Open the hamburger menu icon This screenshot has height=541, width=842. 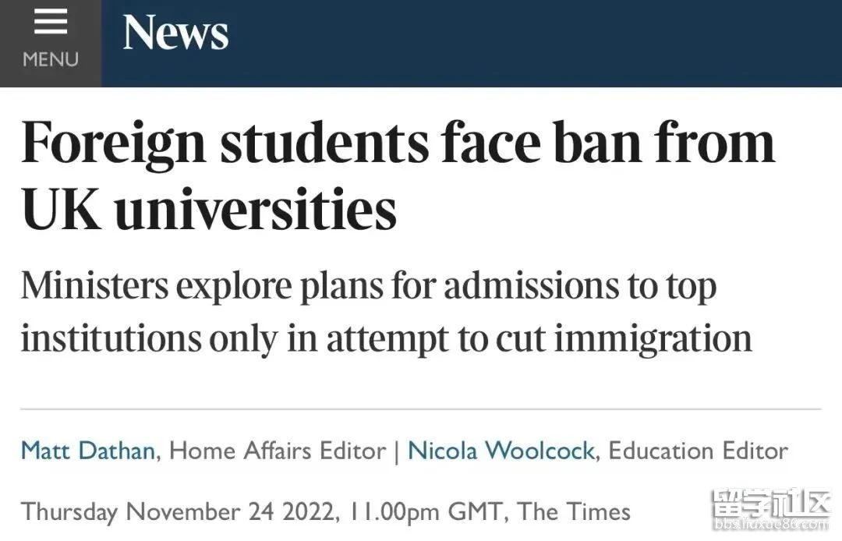click(x=50, y=23)
